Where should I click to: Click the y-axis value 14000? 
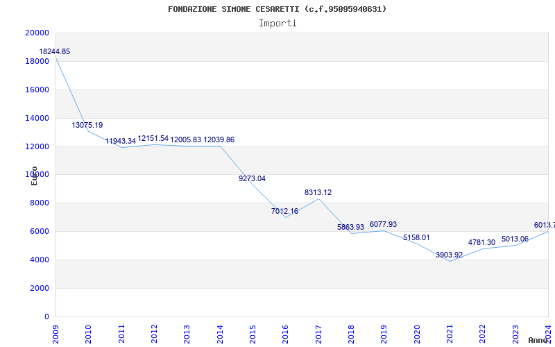click(37, 118)
